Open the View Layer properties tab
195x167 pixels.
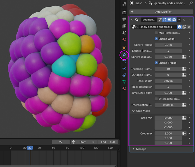[x=124, y=26]
